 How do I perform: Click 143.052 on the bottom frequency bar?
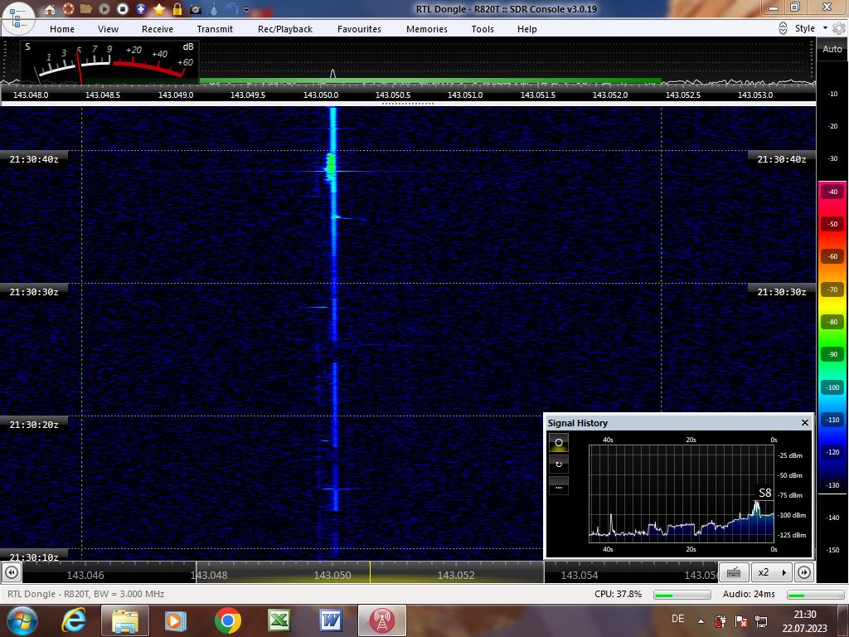pyautogui.click(x=456, y=576)
